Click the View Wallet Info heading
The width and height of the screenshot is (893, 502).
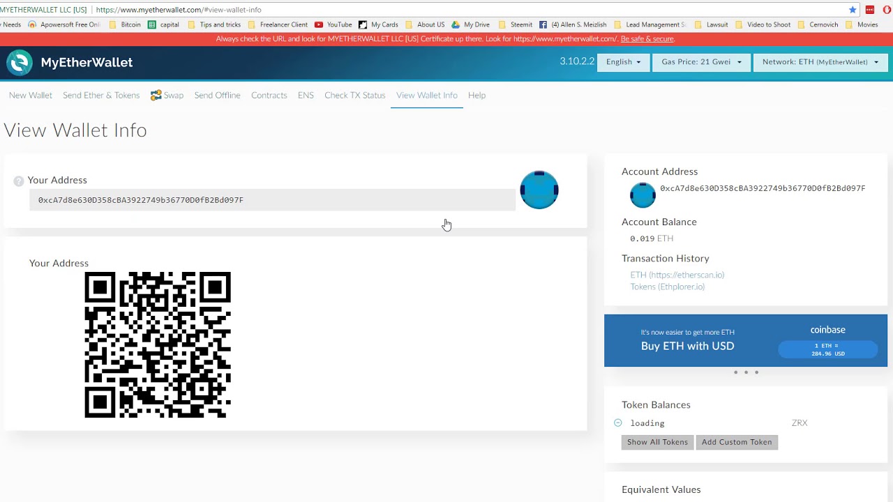[x=75, y=130]
